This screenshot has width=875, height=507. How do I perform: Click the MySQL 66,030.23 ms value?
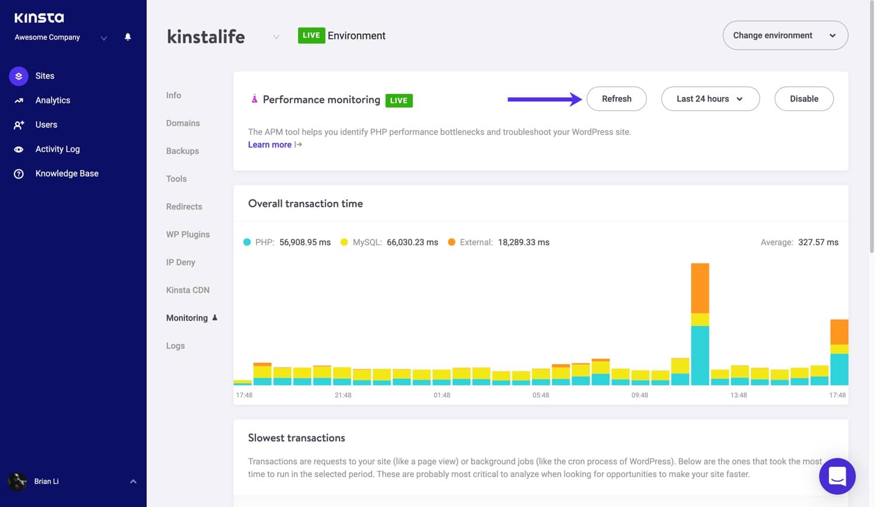pyautogui.click(x=412, y=242)
